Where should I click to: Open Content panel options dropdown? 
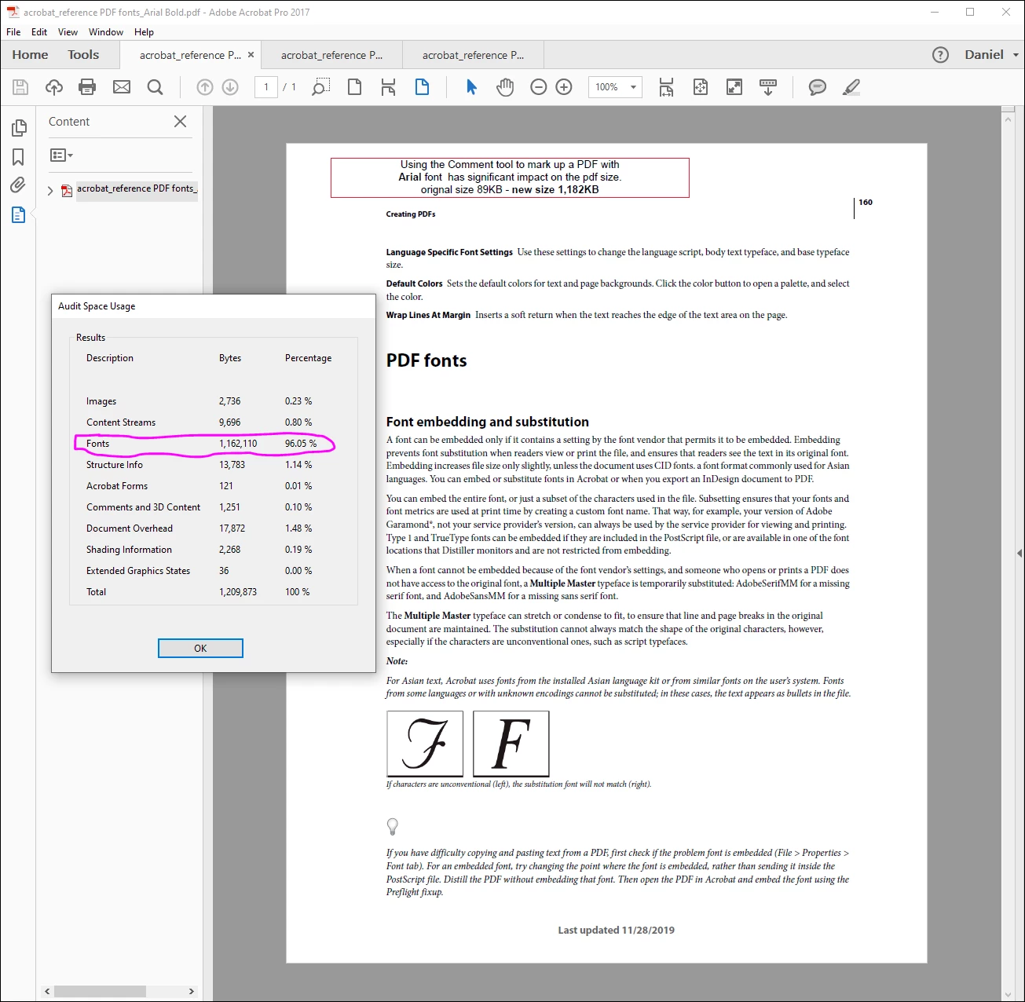pos(61,155)
